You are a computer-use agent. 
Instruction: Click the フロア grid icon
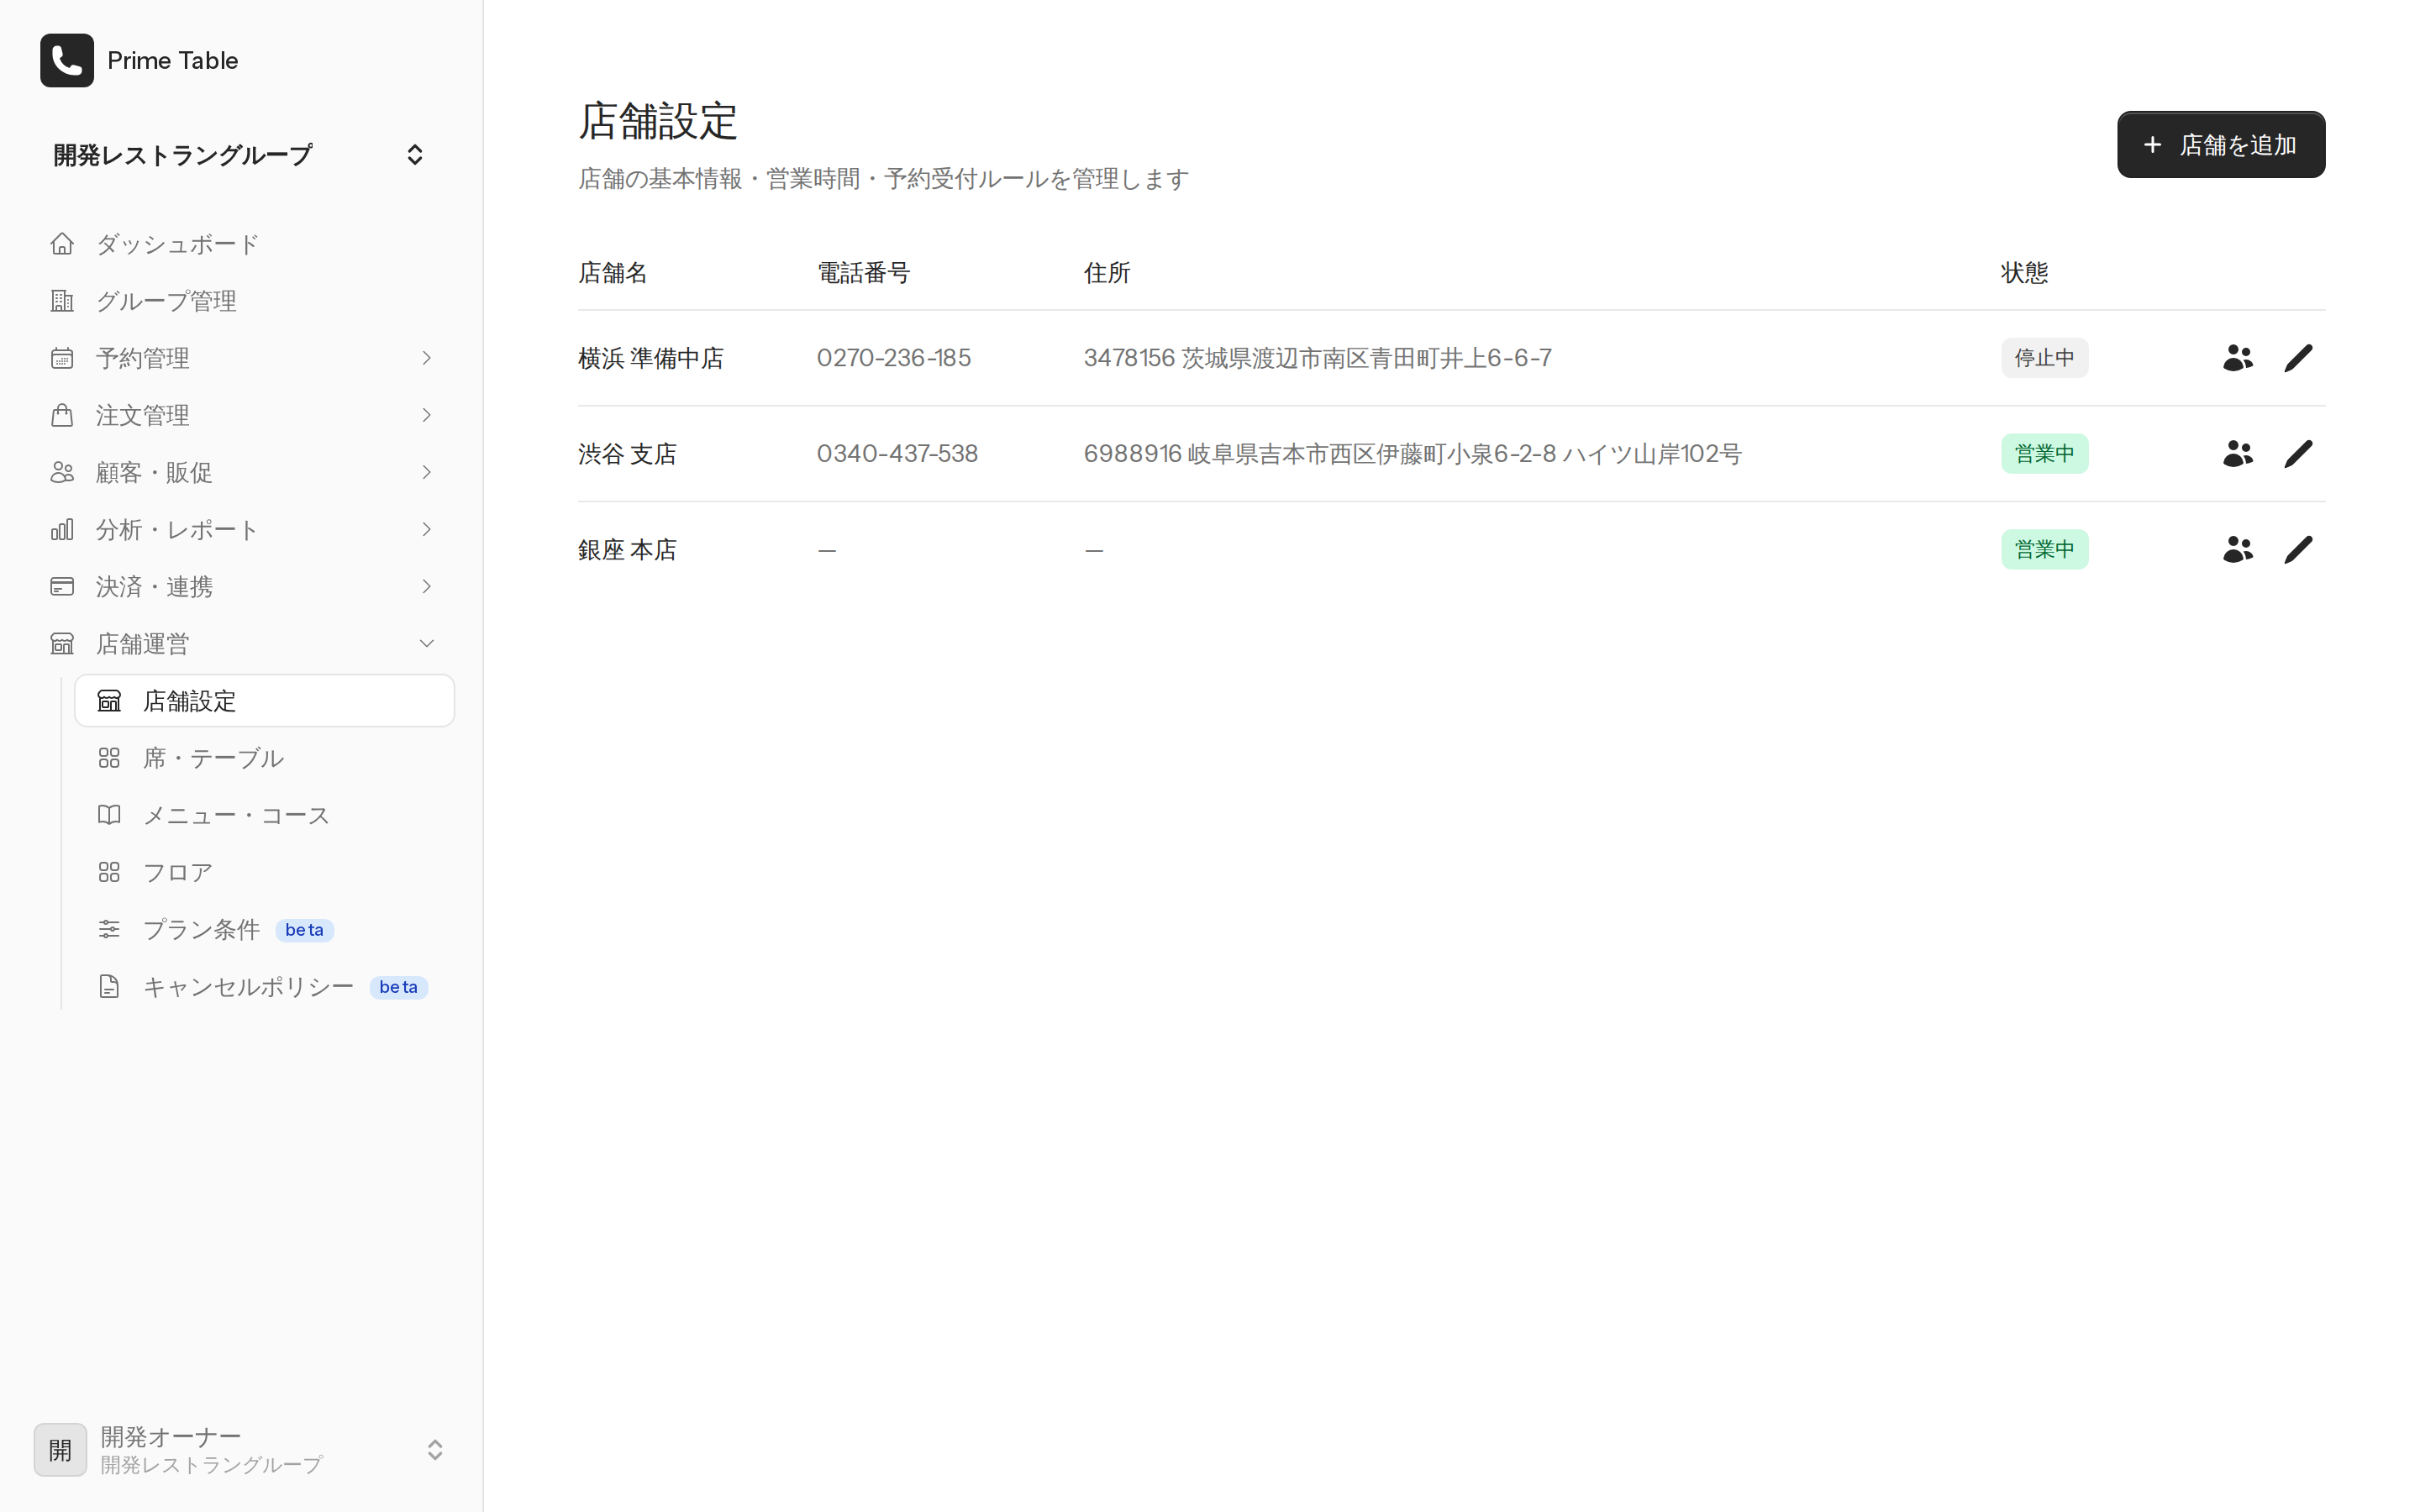tap(109, 872)
